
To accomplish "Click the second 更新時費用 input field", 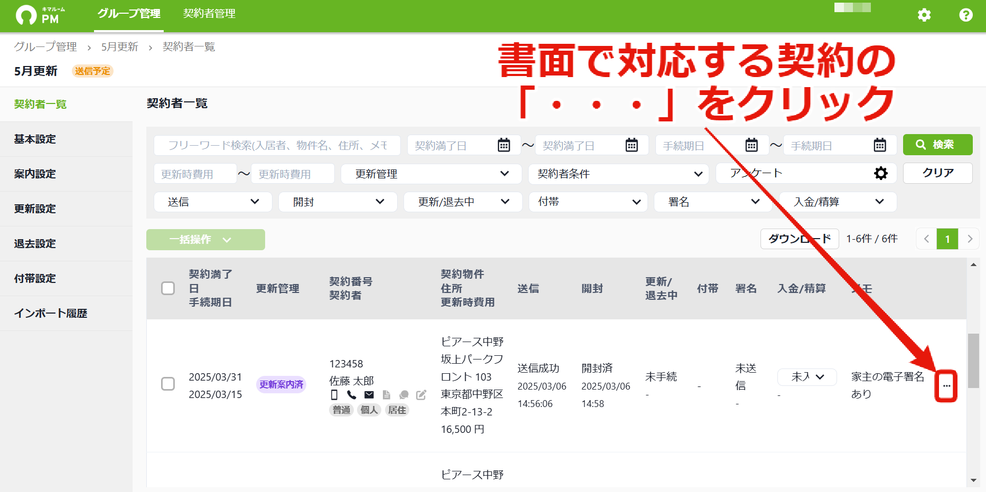I will click(293, 174).
